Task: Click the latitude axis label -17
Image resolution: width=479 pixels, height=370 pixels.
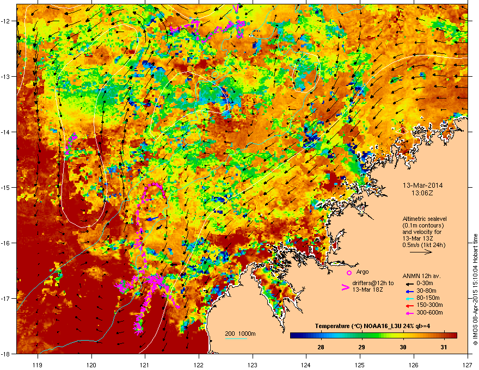Action: tap(6, 299)
